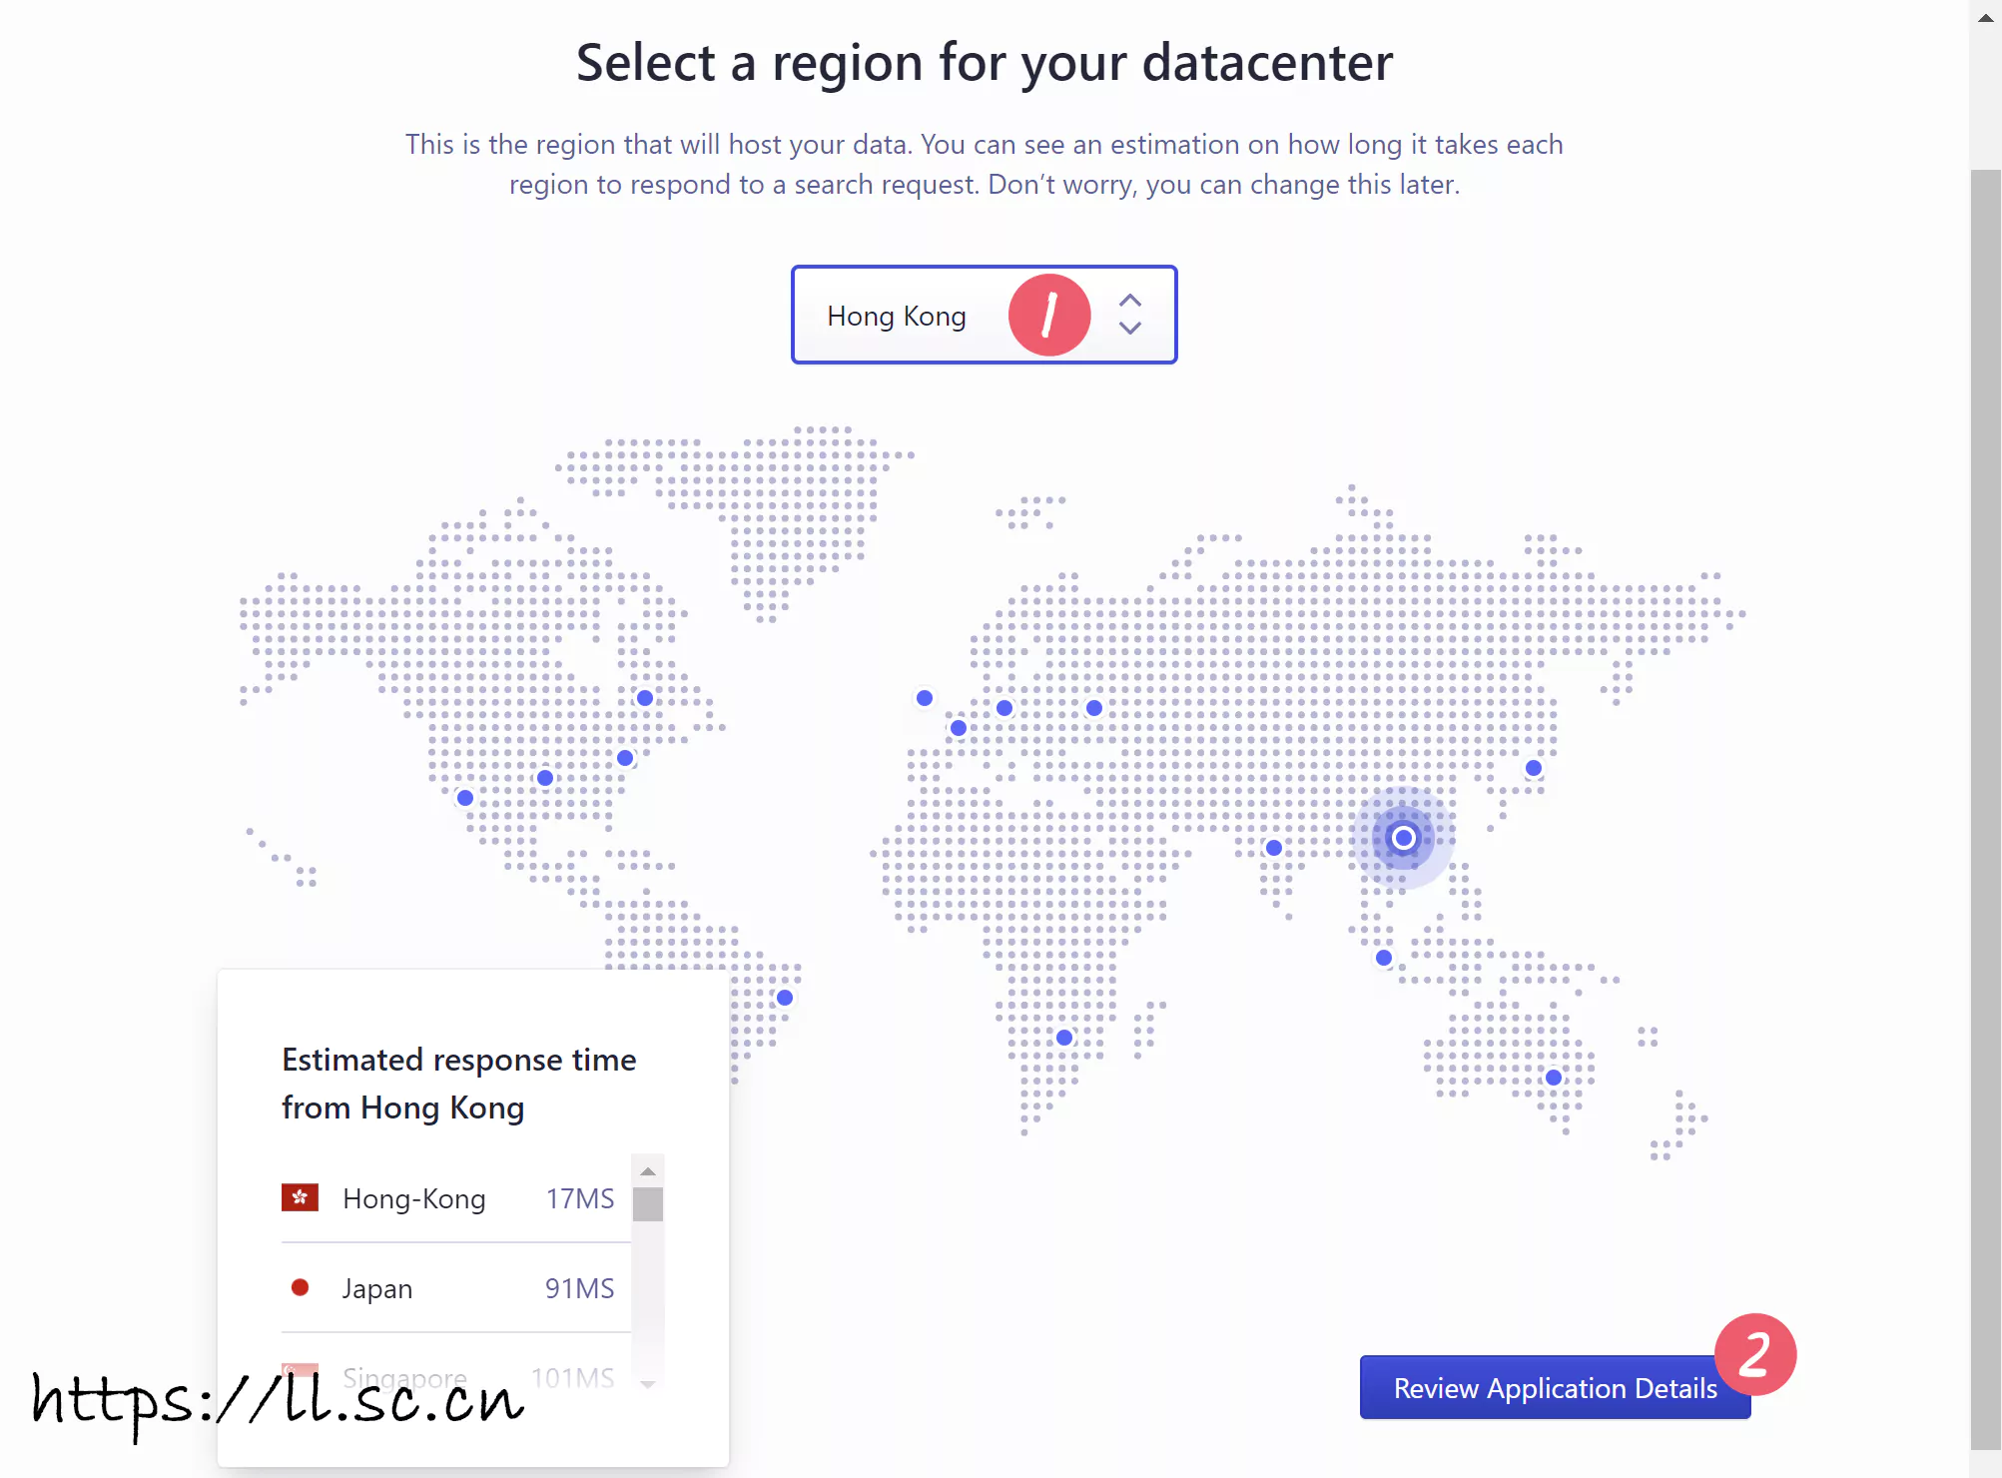The height and width of the screenshot is (1478, 2002).
Task: Select the Australia datacenter dot on map
Action: click(1553, 1078)
